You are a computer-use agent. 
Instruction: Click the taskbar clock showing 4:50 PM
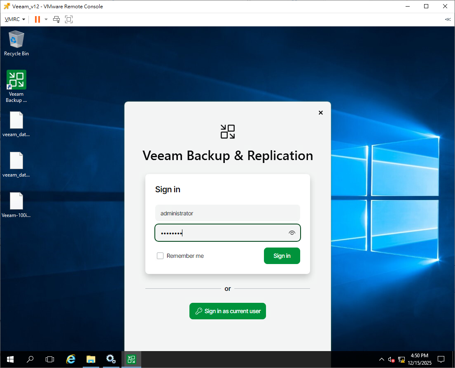419,360
